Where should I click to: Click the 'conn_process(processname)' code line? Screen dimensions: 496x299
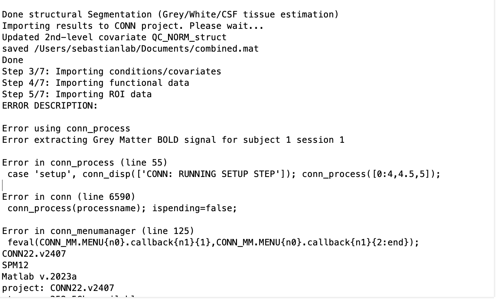pyautogui.click(x=122, y=208)
